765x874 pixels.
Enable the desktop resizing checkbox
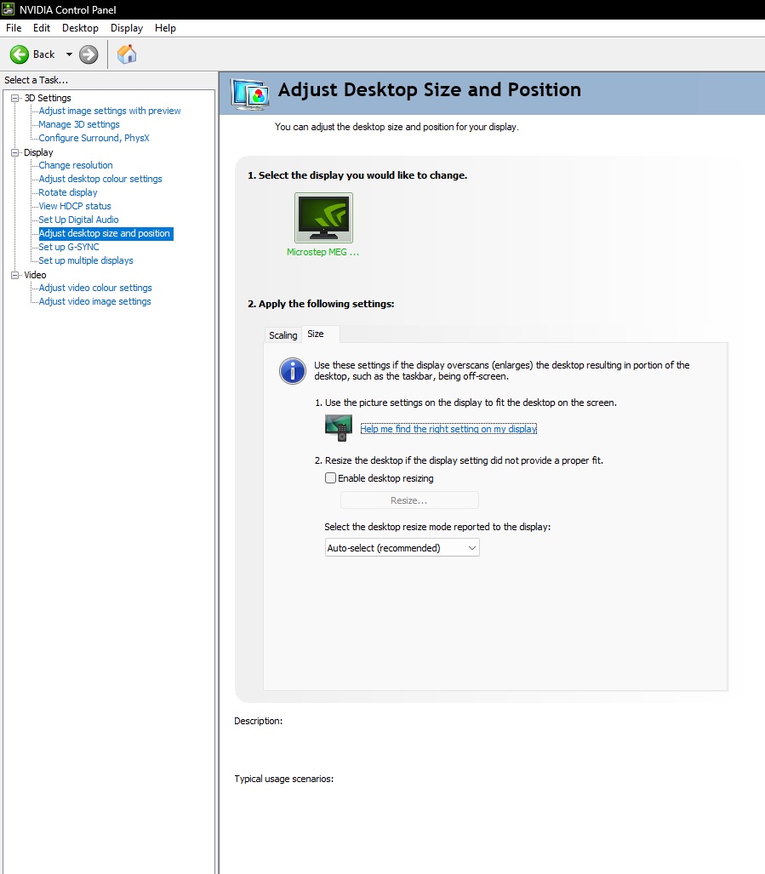pos(330,478)
